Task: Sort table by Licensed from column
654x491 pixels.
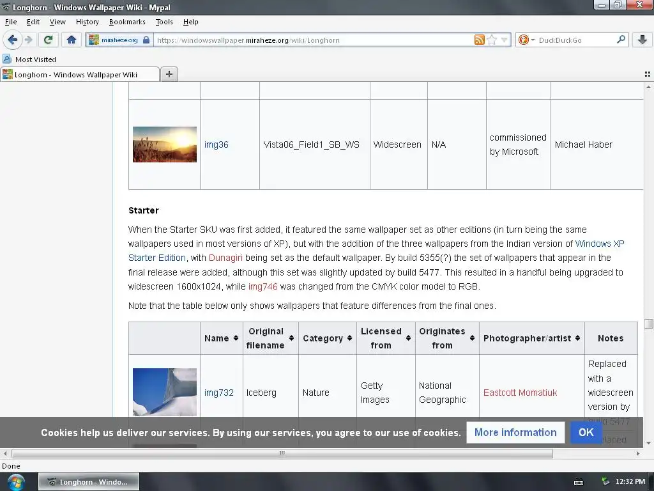Action: [x=386, y=338]
